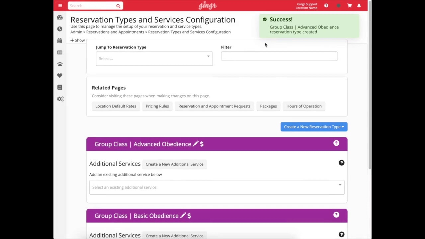The image size is (425, 239).
Task: Go to Reservations and Appointments breadcrumb
Action: point(115,32)
